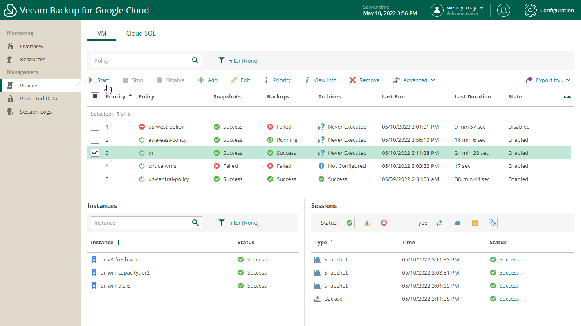581x326 pixels.
Task: Select the dr-win-capacitytier2 instance row
Action: [x=193, y=272]
